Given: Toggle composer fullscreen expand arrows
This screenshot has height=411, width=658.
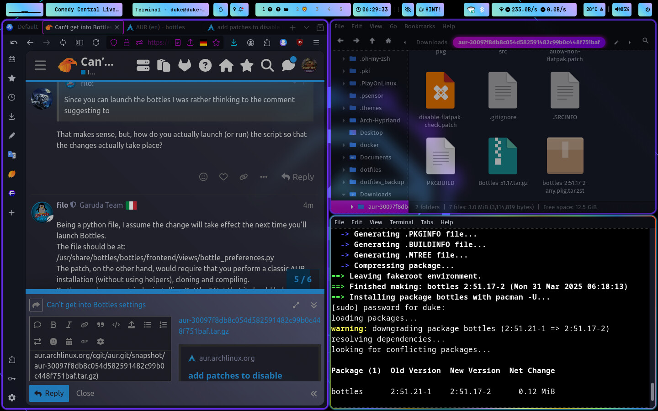Looking at the screenshot, I should coord(296,305).
